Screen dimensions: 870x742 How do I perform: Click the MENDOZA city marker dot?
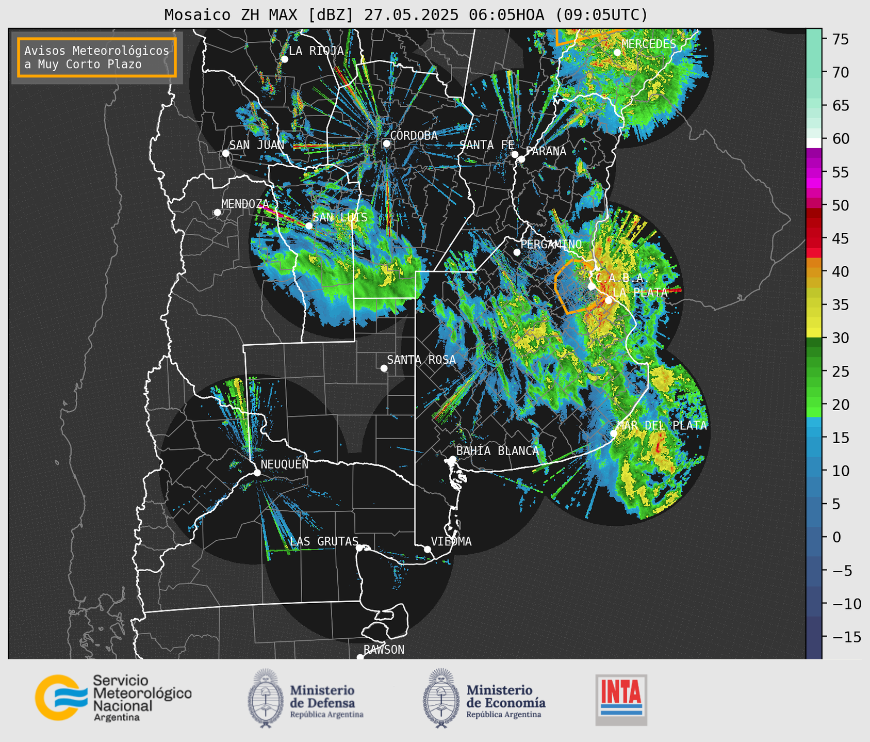(x=217, y=212)
